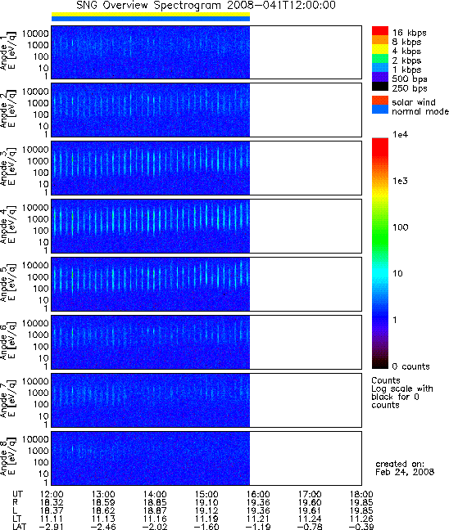Click the solar wind mode swatch
Screen dimensions: 449x530
tap(380, 100)
